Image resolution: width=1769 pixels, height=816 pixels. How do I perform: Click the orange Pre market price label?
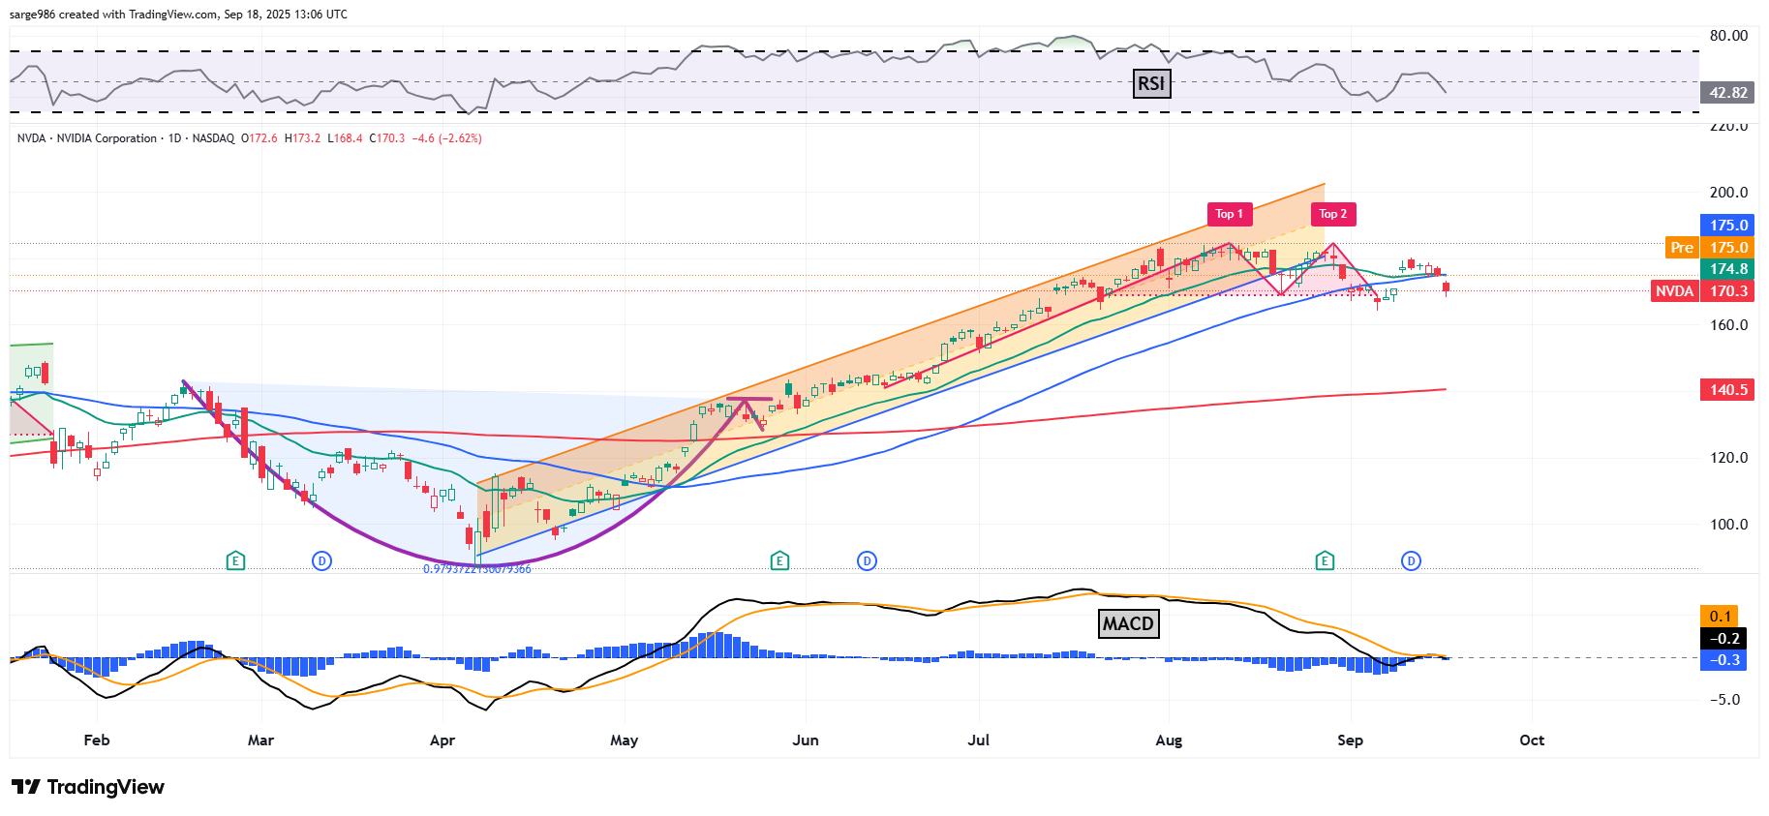coord(1682,248)
